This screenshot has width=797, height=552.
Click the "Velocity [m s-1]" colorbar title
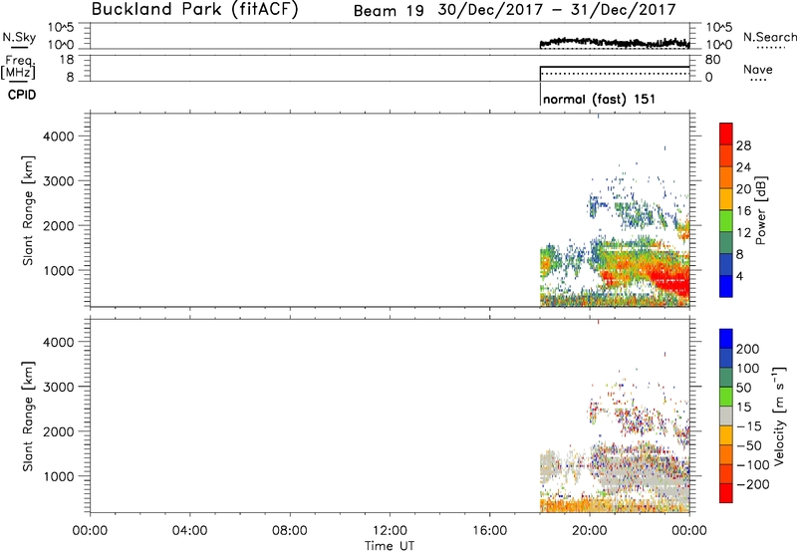[x=779, y=415]
